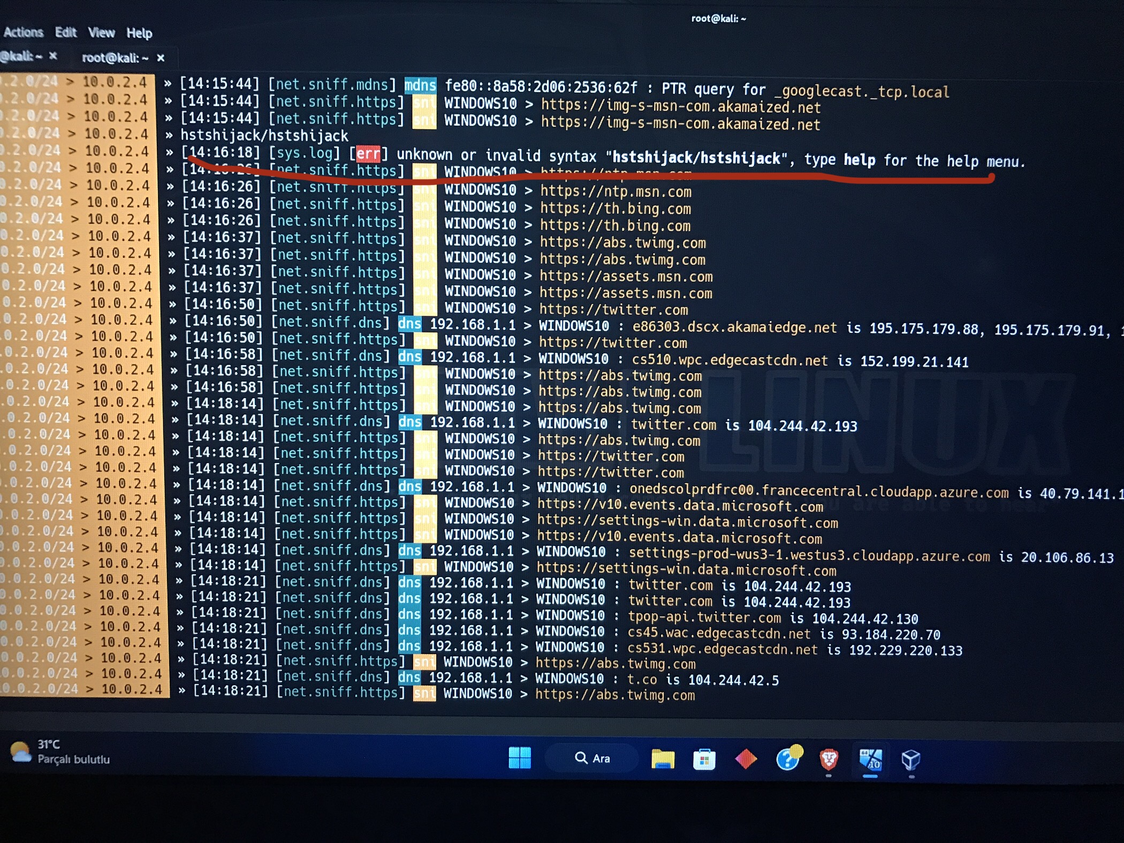The image size is (1124, 843).
Task: Click the https://v10.events.data.microsoft.com link
Action: click(x=680, y=506)
